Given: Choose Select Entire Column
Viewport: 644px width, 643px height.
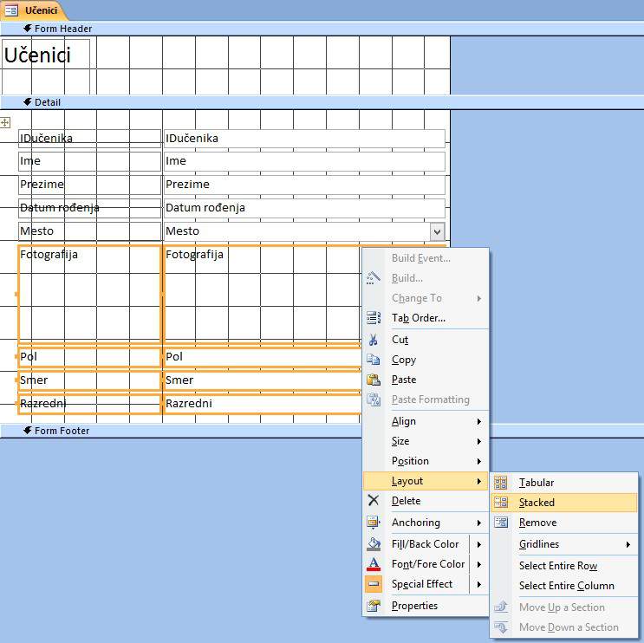Looking at the screenshot, I should pos(564,586).
